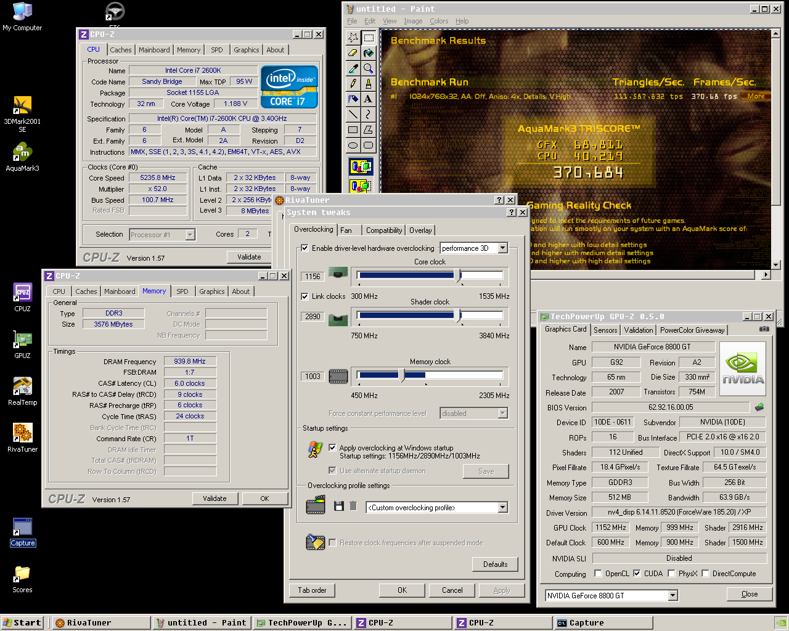Choose the opaque selection option in Paint

pyautogui.click(x=361, y=166)
